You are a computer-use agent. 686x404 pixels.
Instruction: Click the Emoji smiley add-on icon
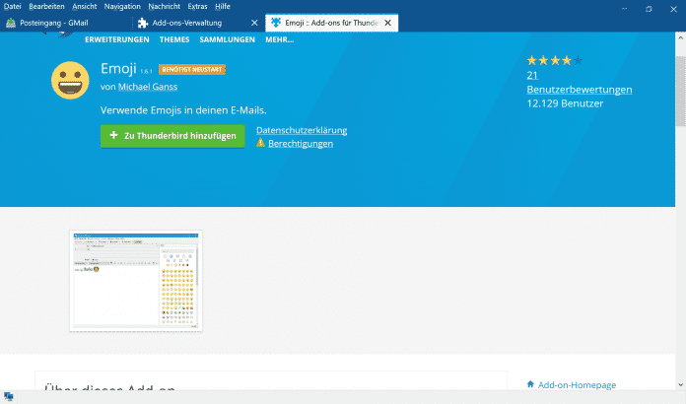pos(71,80)
